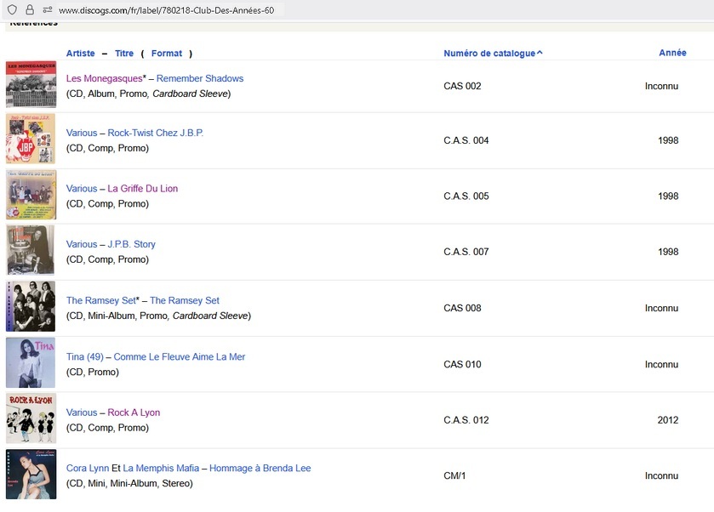The height and width of the screenshot is (512, 714).
Task: Click the discogs URL address field
Action: (x=170, y=10)
